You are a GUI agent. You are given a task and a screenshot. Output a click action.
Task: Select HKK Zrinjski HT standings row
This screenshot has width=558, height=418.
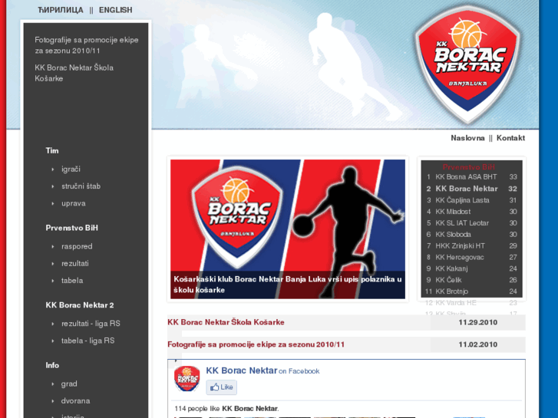coord(471,246)
